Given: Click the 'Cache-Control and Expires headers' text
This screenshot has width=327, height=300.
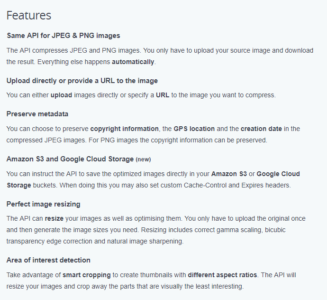Looking at the screenshot, I should coord(237,186).
